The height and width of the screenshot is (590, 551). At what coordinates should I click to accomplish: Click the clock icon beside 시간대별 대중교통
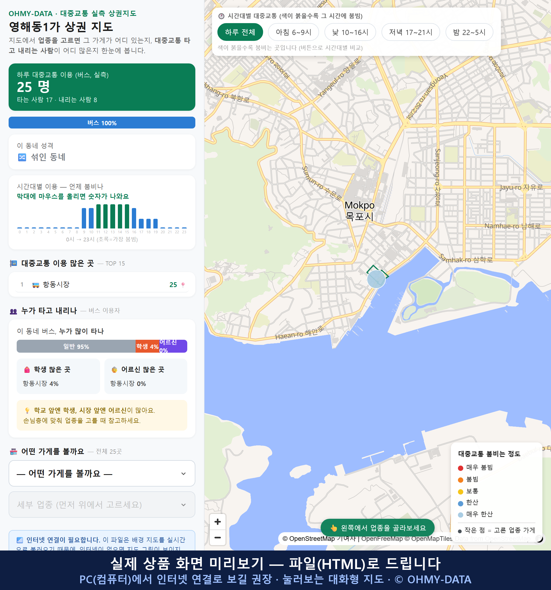click(x=221, y=16)
